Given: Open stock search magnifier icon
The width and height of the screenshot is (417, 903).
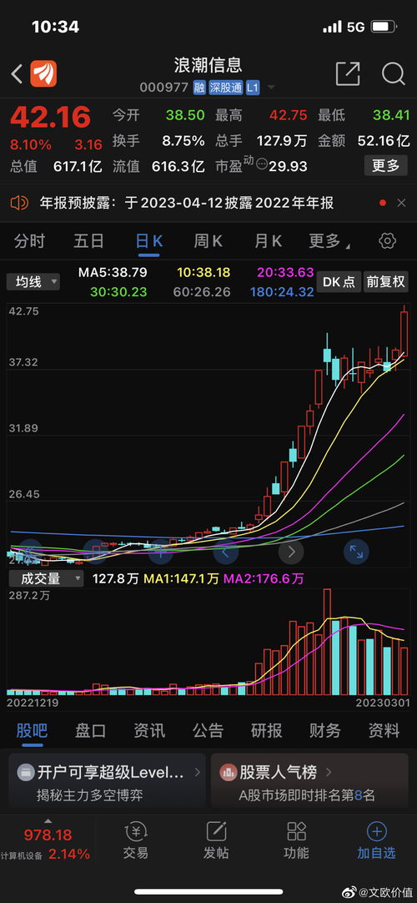Looking at the screenshot, I should (394, 73).
